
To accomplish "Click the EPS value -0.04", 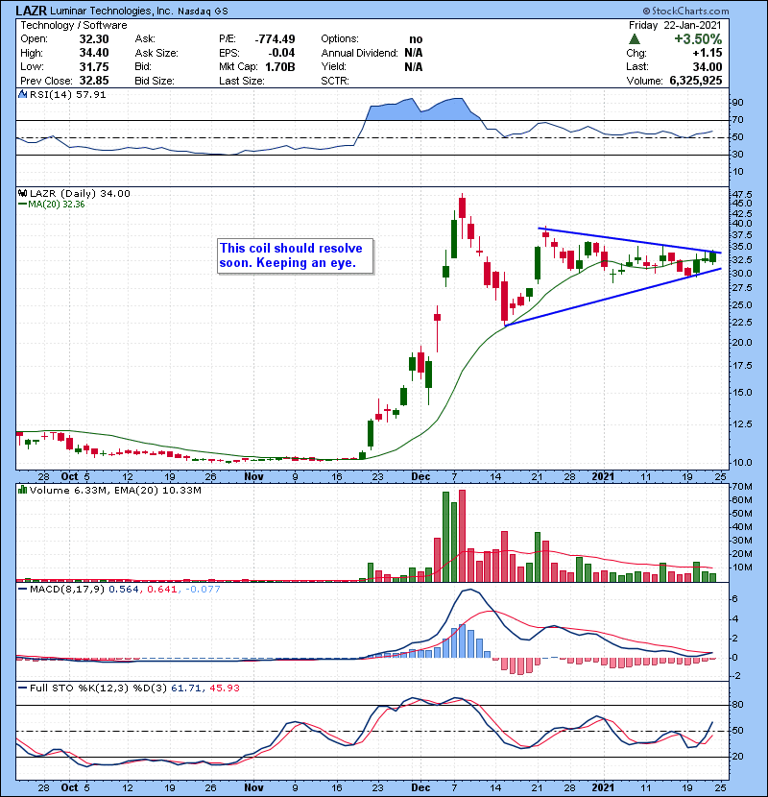I will (282, 53).
